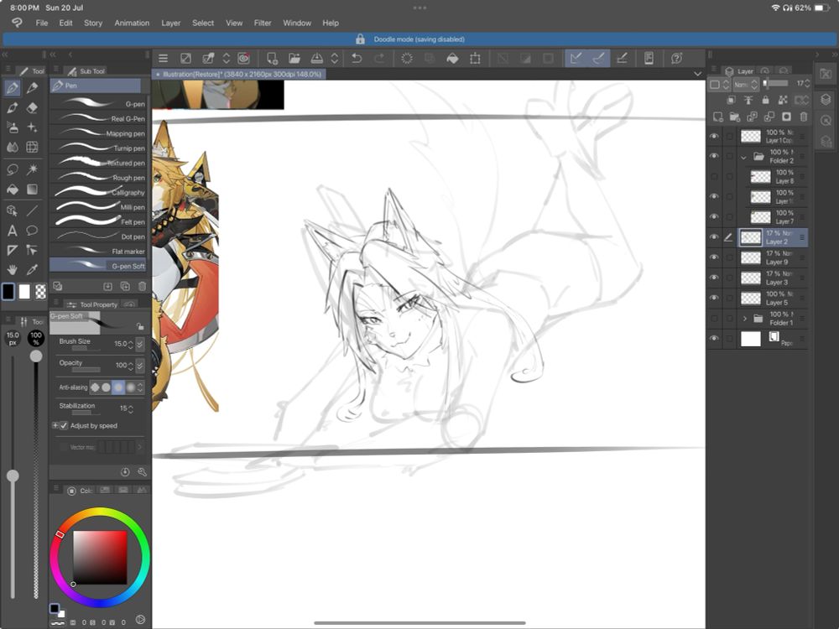This screenshot has width=839, height=629.
Task: Click the Undo arrow in command bar
Action: tap(357, 59)
